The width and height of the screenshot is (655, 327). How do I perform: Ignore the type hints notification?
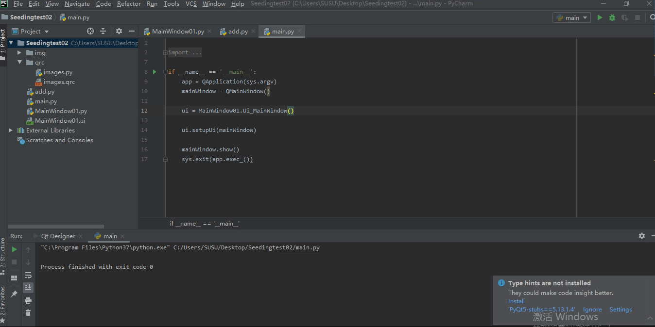tap(592, 309)
